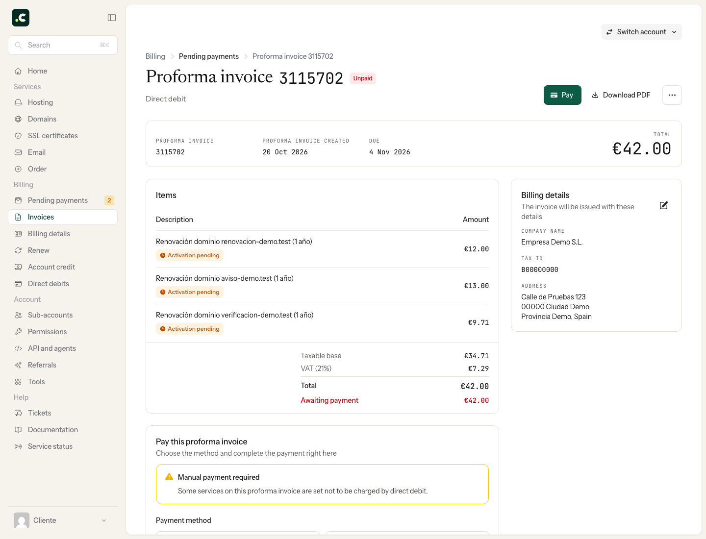Click the Cliente avatar thumbnail

[22, 520]
